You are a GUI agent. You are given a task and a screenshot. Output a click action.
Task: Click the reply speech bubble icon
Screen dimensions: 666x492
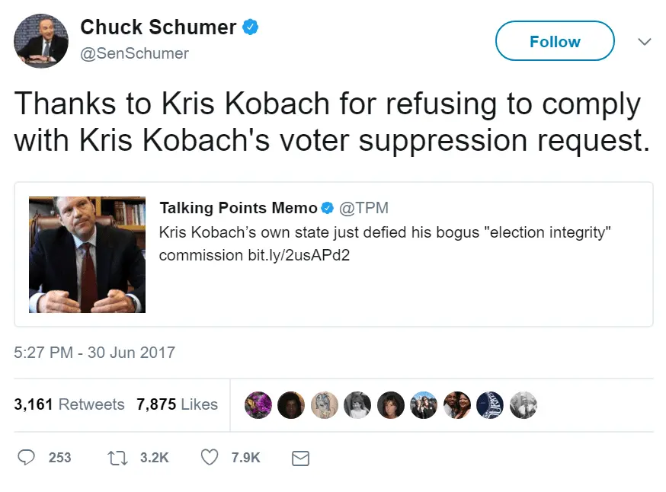[27, 457]
